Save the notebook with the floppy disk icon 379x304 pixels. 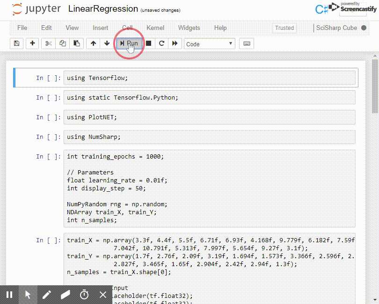(16, 43)
